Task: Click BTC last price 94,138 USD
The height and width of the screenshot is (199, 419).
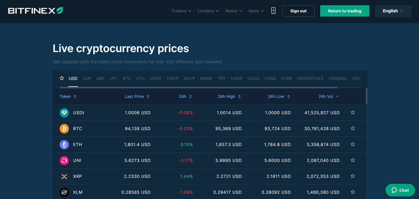Action: [138, 128]
